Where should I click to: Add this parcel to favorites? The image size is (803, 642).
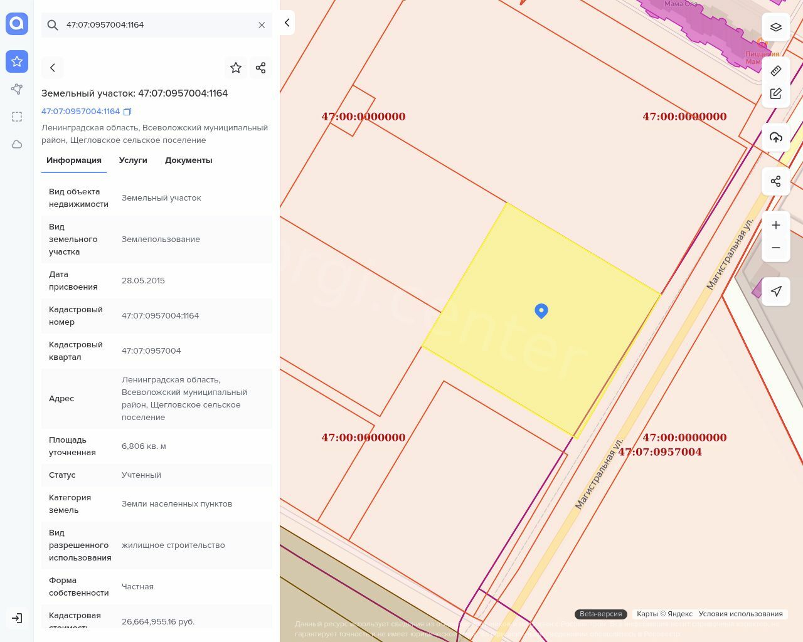pos(236,68)
